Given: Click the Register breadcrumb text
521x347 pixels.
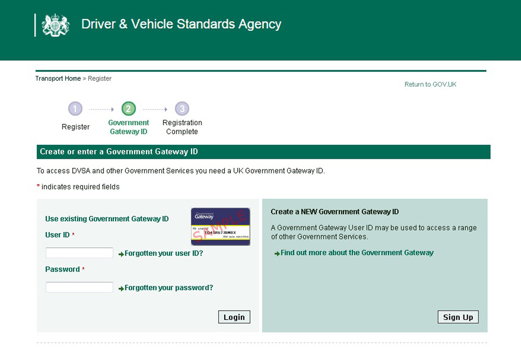Looking at the screenshot, I should pos(100,79).
